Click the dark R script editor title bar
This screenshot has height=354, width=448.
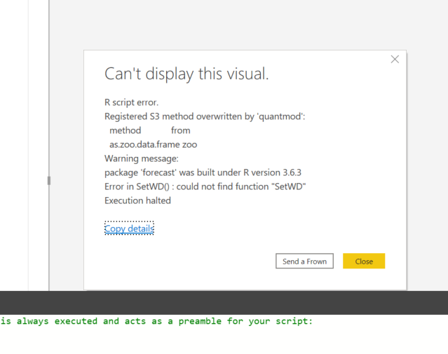224,303
